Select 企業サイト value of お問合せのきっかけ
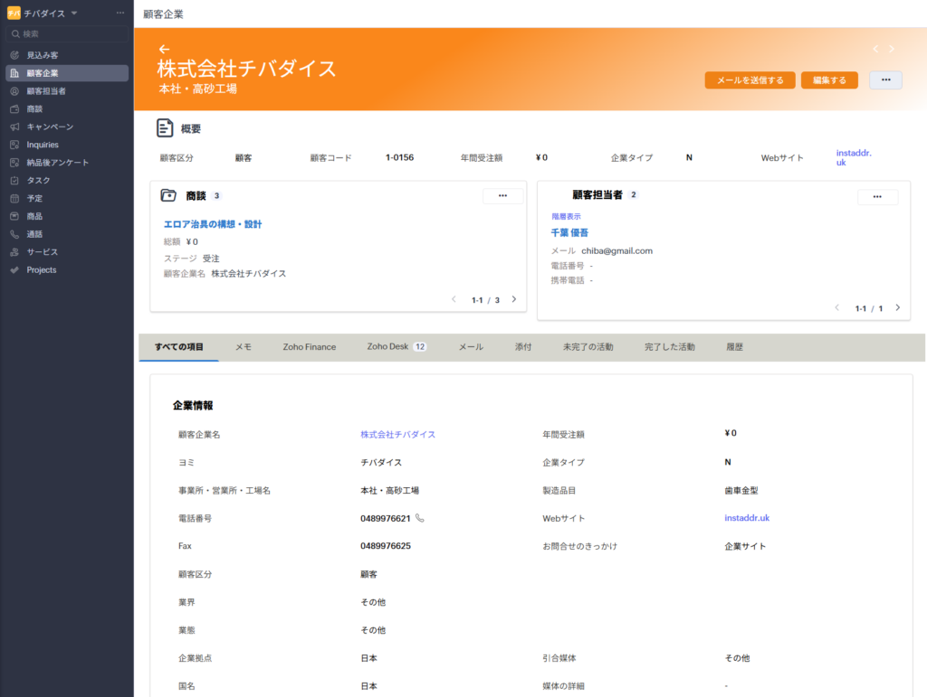 coord(745,547)
